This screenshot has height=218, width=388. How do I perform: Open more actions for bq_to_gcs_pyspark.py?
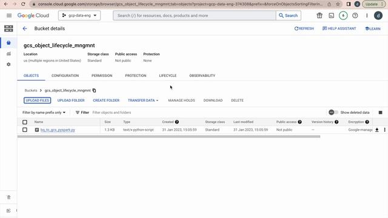384,130
